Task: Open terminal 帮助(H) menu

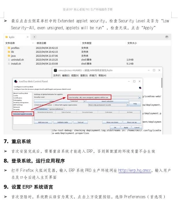Action: click(102, 75)
